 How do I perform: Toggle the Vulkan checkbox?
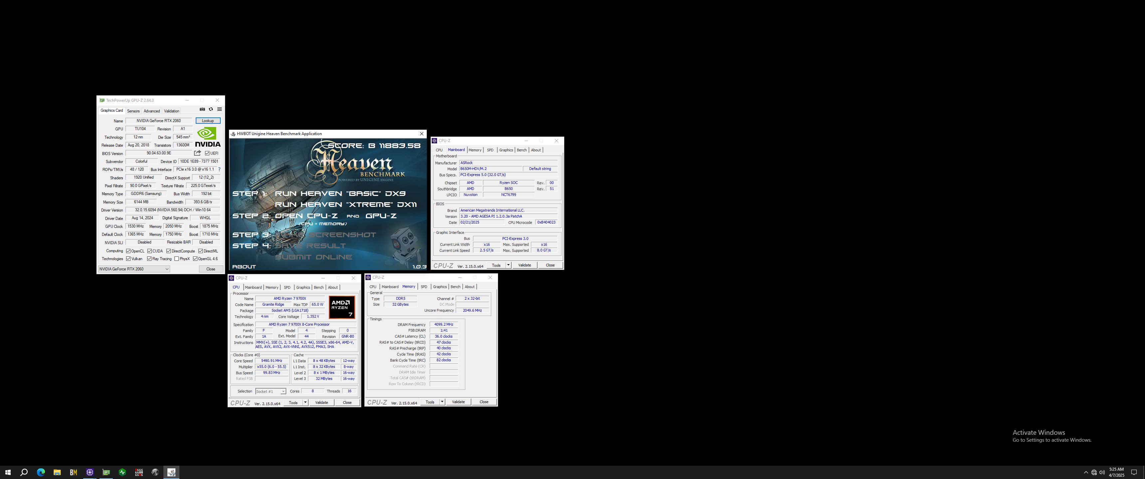click(128, 258)
